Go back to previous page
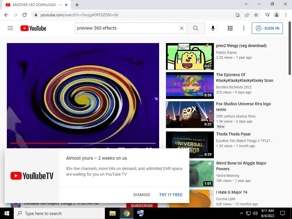Viewport: 292px width, 219px height. coord(6,15)
